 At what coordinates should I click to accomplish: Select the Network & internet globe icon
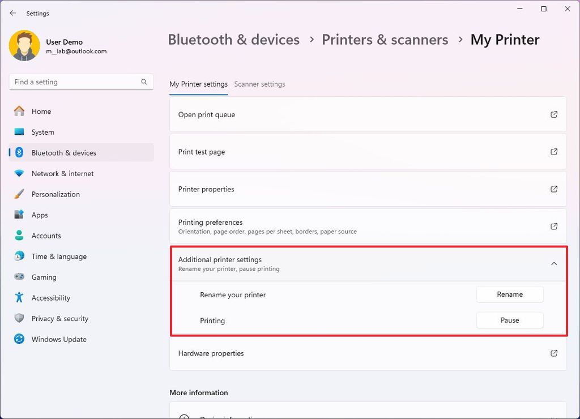[x=19, y=173]
